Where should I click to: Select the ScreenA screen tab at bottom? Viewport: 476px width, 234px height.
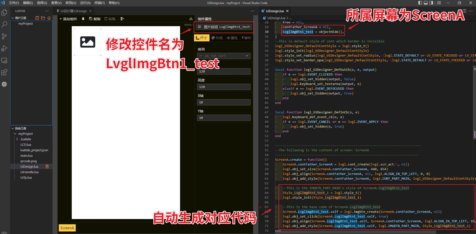(x=67, y=228)
